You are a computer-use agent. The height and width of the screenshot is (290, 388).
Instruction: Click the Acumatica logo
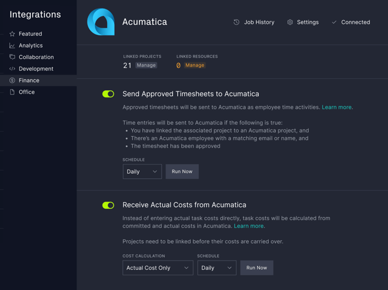(101, 22)
